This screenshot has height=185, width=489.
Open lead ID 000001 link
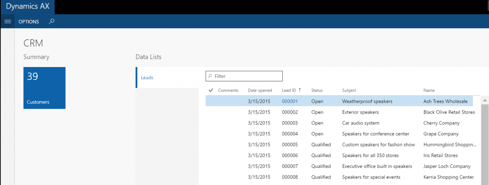[290, 101]
